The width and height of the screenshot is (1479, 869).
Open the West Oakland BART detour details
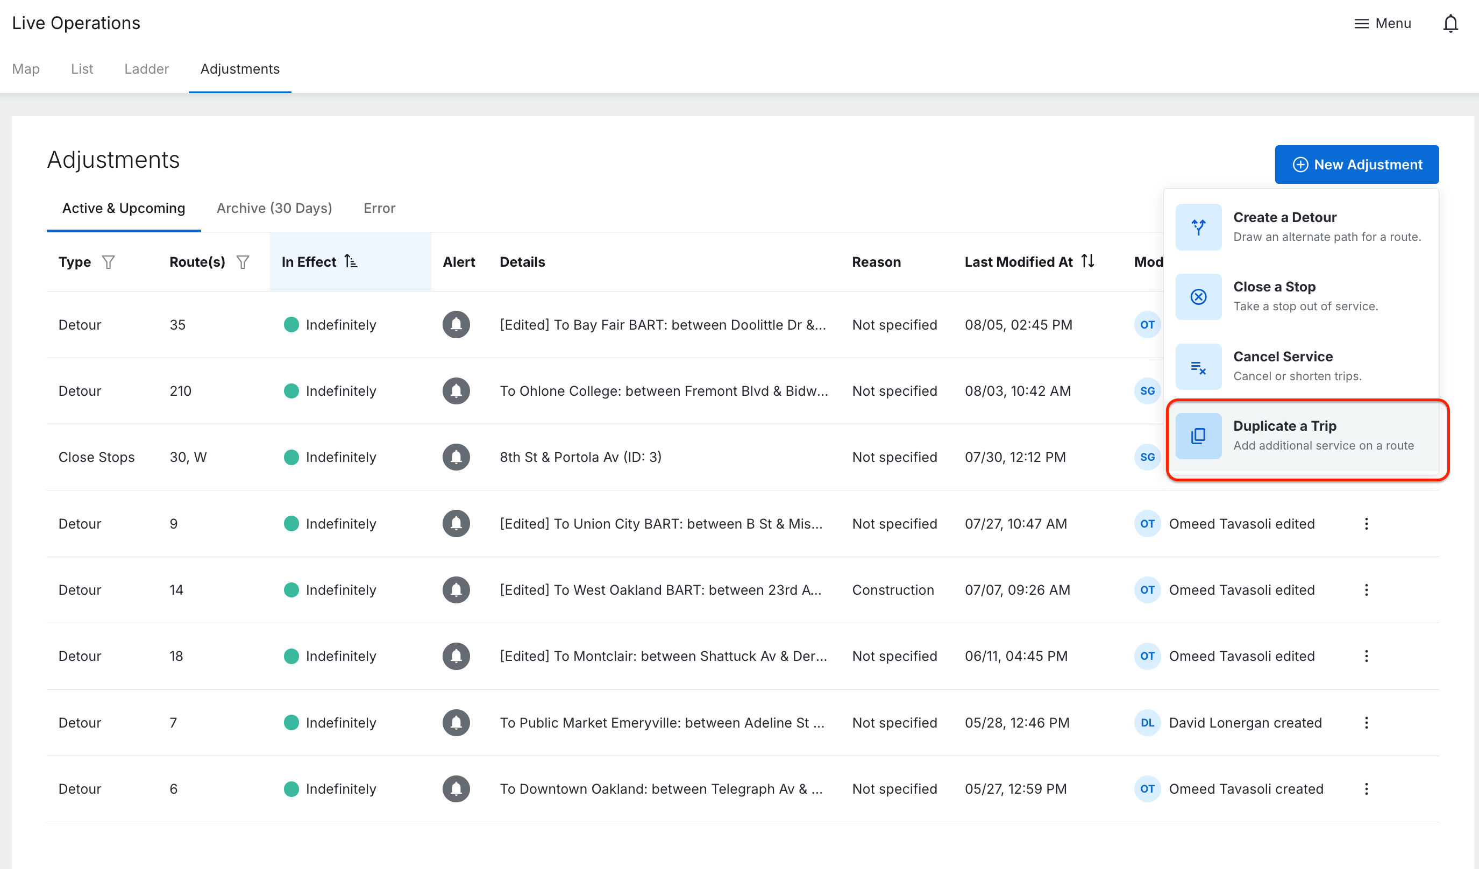pos(660,590)
